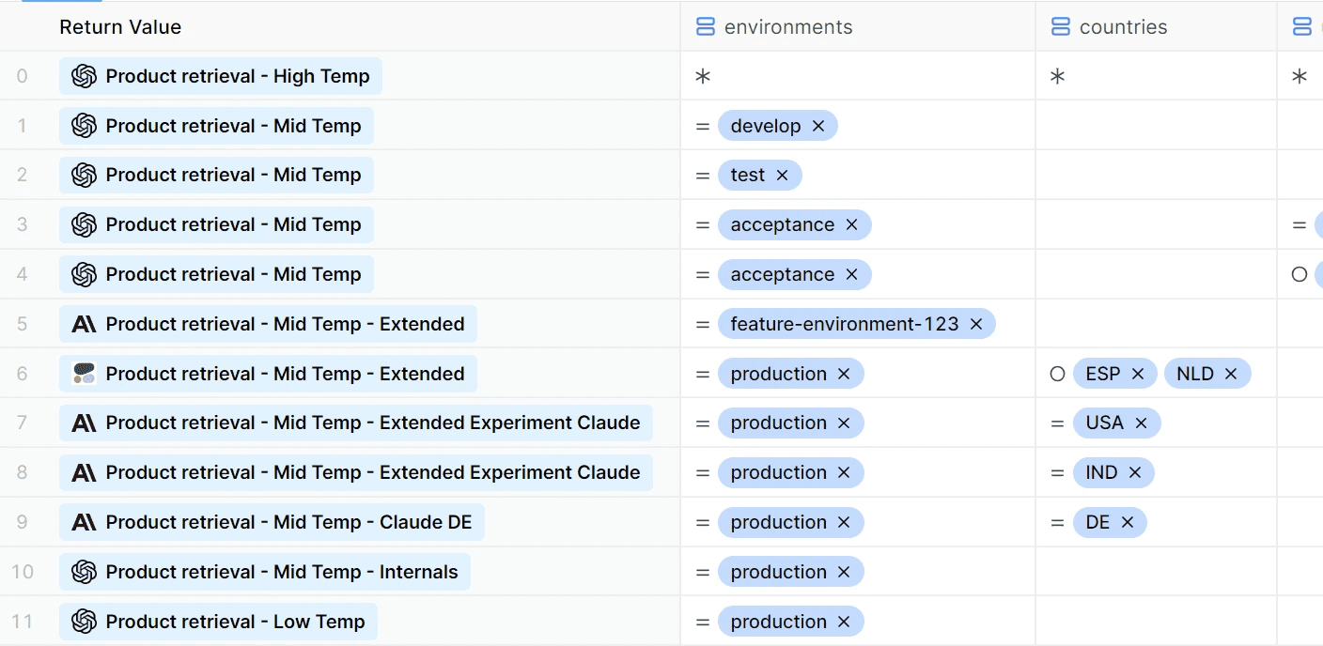Click OpenAI icon in row 2
Viewport: 1323px width, 646px height.
85,176
